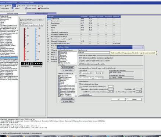The image size is (161, 137).
Task: Open the highlighted menu in the menu bar
Action: [x=14, y=6]
